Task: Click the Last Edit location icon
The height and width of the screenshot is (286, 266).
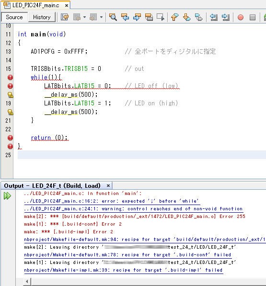Action: point(65,17)
